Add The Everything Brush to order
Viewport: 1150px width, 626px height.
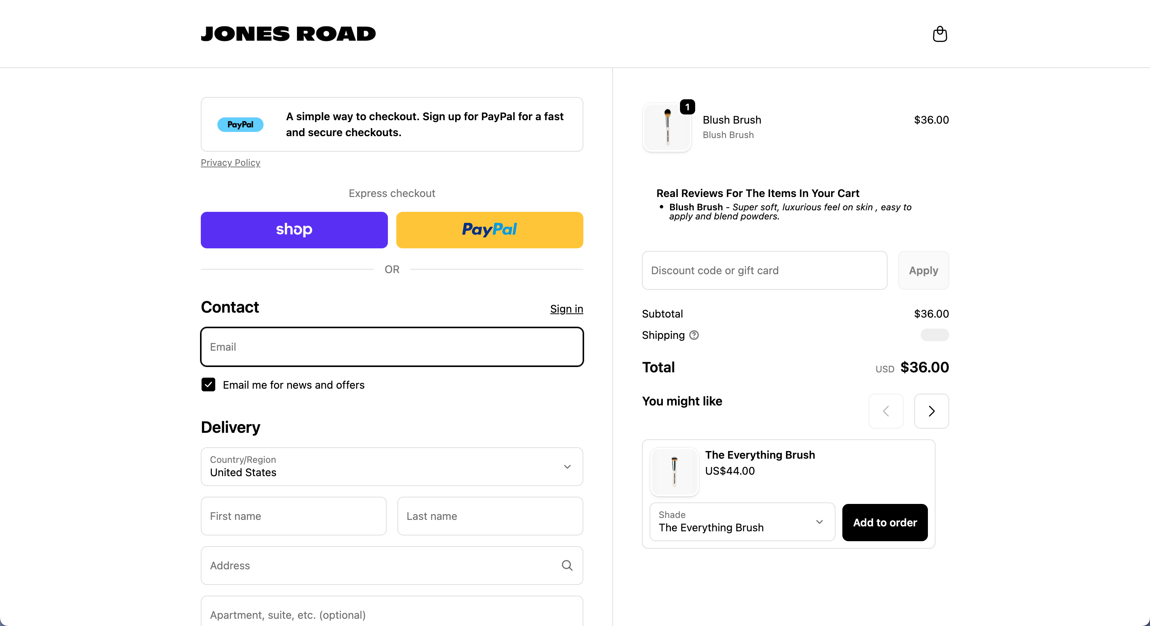(885, 522)
